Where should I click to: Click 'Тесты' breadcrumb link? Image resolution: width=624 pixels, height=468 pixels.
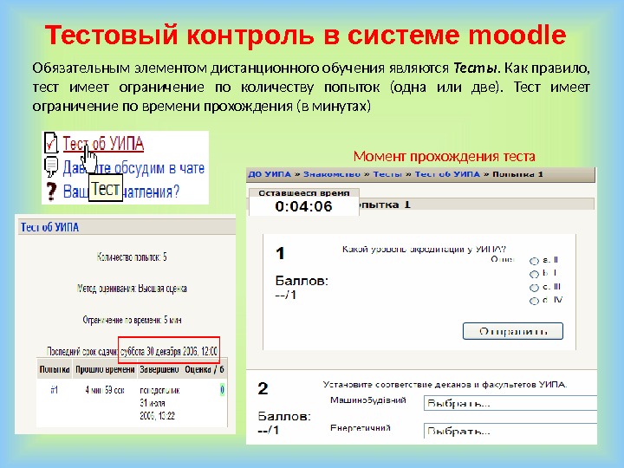(387, 174)
